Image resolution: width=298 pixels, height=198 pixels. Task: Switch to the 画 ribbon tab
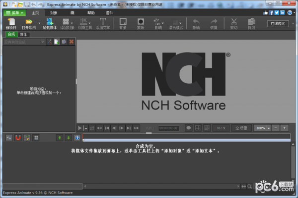73,13
